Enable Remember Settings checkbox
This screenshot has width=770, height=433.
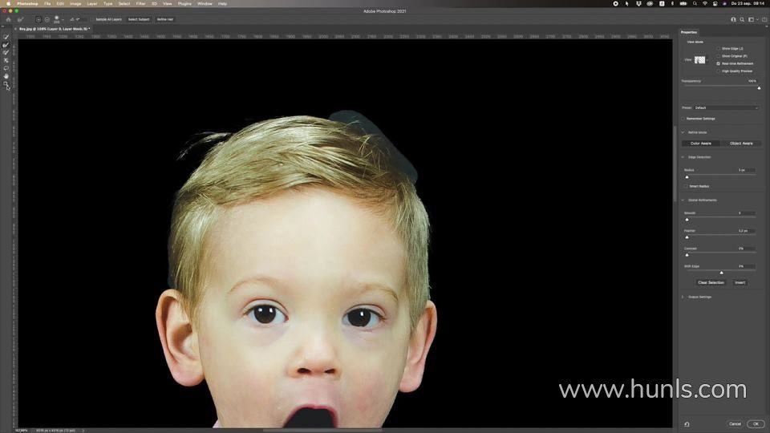point(683,119)
